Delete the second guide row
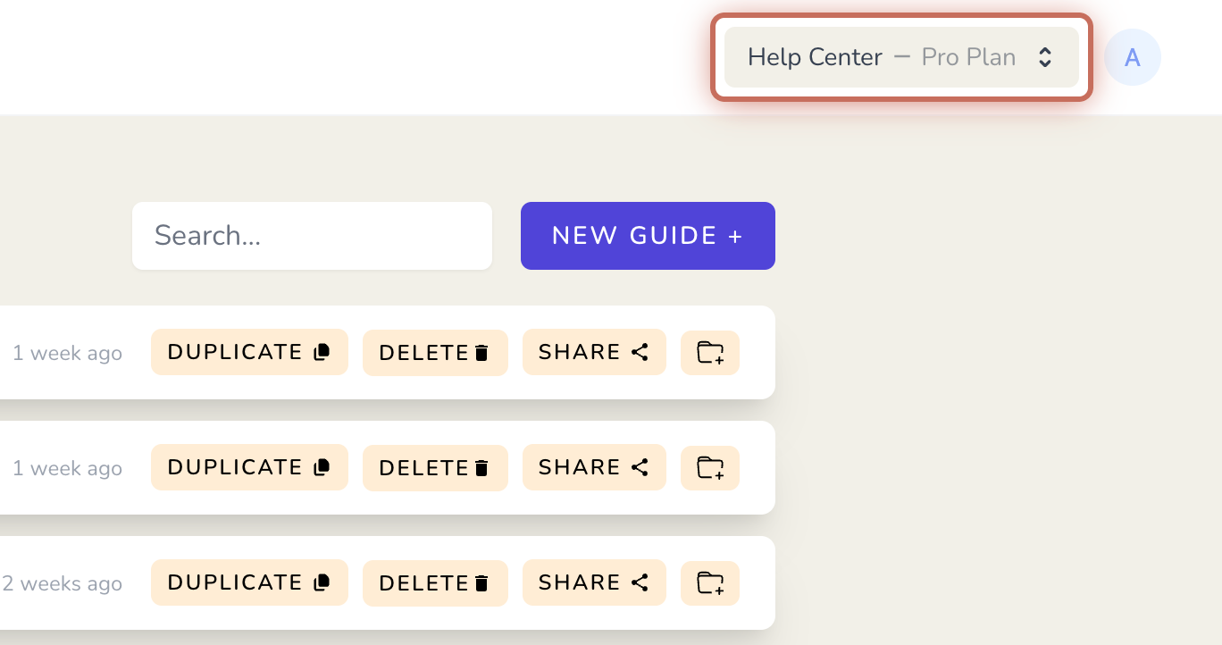 click(435, 468)
